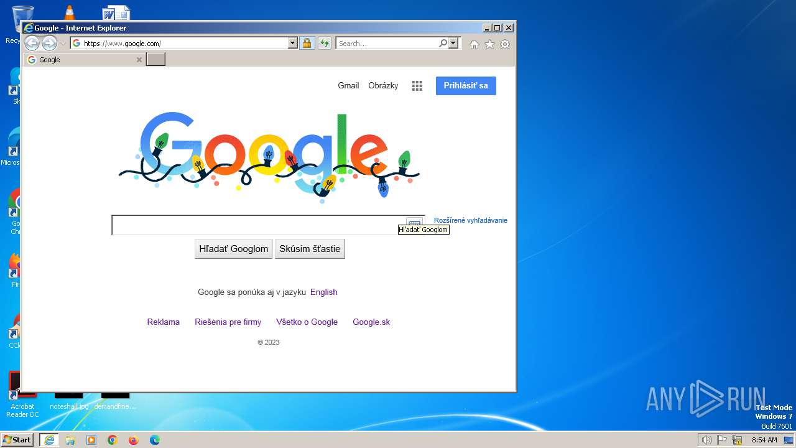796x448 pixels.
Task: Open the recent pages dropdown arrow
Action: (x=63, y=44)
